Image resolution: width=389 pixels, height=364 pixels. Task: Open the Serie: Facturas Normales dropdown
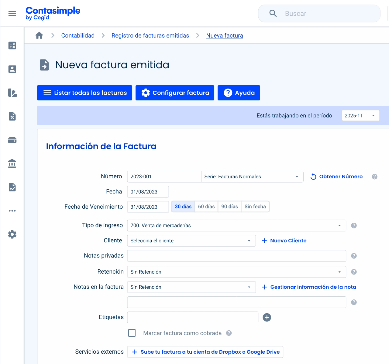point(252,177)
